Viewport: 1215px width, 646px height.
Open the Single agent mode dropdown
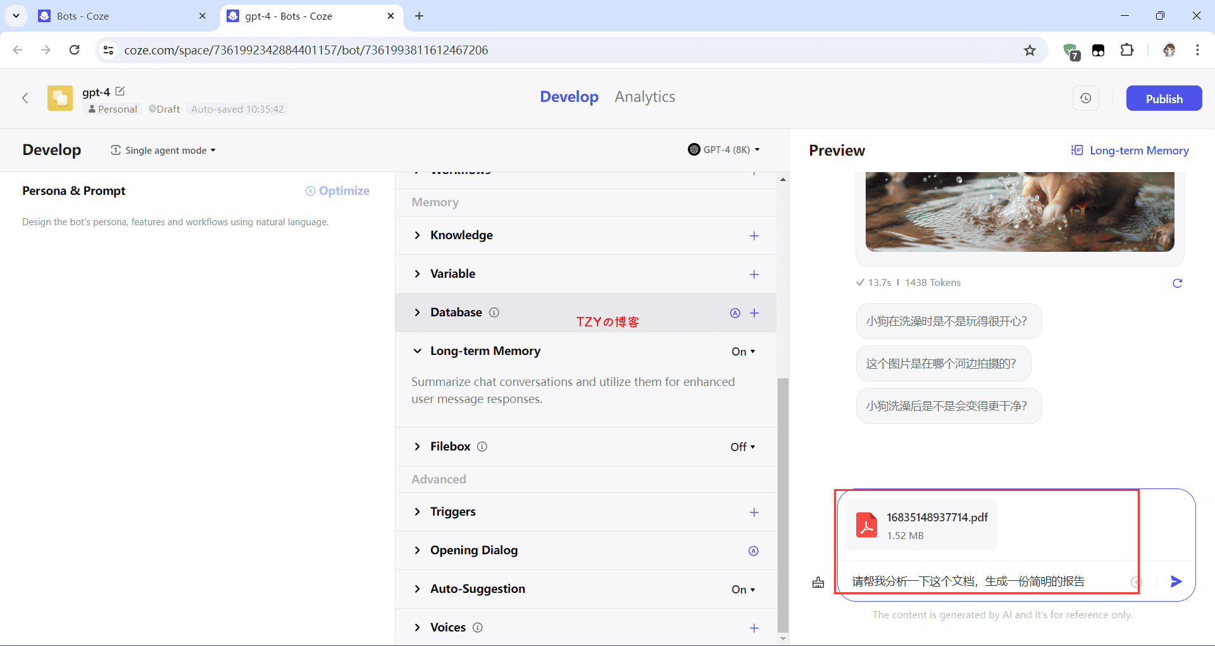click(x=163, y=151)
